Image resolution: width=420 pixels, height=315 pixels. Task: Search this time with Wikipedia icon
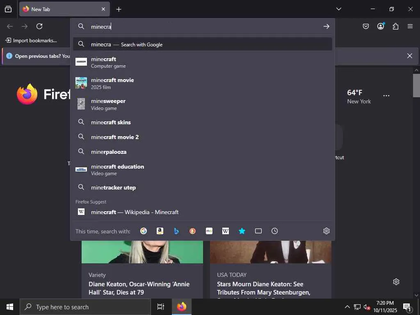[226, 231]
